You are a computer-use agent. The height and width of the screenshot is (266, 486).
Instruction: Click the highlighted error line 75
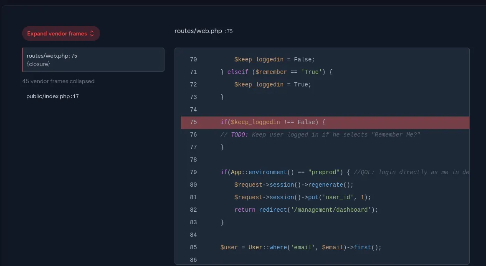[325, 122]
